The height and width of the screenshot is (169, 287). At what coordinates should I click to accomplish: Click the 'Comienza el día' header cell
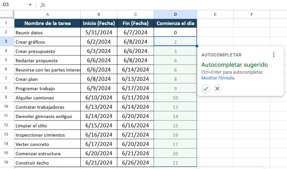click(175, 23)
